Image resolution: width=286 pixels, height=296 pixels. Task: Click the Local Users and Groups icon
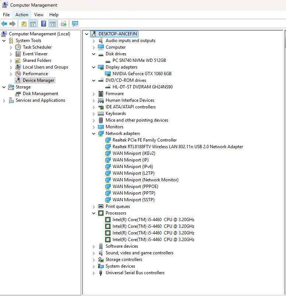point(18,67)
